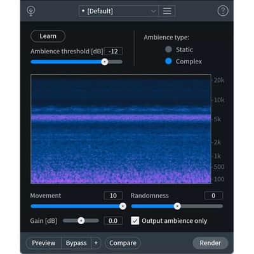Click the Ambience type: label
This screenshot has width=254, height=254.
pyautogui.click(x=166, y=37)
